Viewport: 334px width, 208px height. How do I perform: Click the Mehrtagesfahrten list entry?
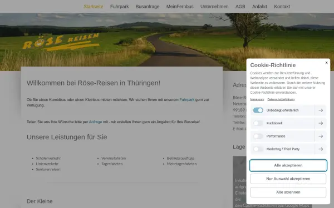(x=181, y=164)
